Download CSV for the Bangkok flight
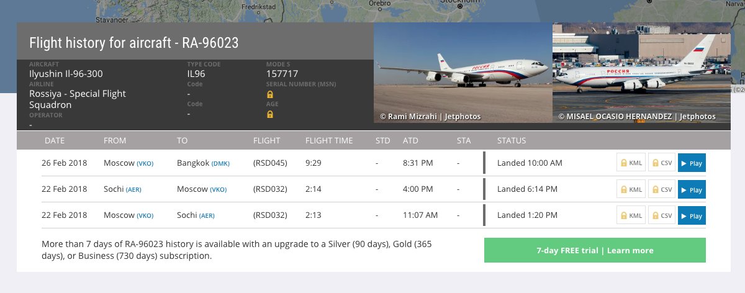Screen dimensions: 745x293 point(662,163)
